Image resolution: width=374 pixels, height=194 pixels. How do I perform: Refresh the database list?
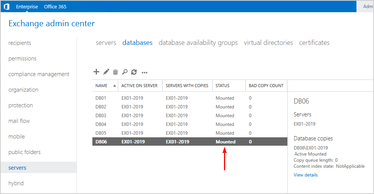134,72
